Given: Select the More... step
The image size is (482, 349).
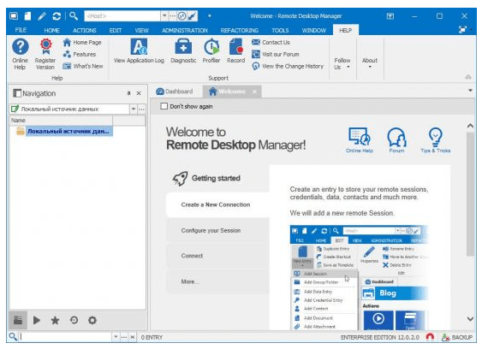Looking at the screenshot, I should [218, 281].
